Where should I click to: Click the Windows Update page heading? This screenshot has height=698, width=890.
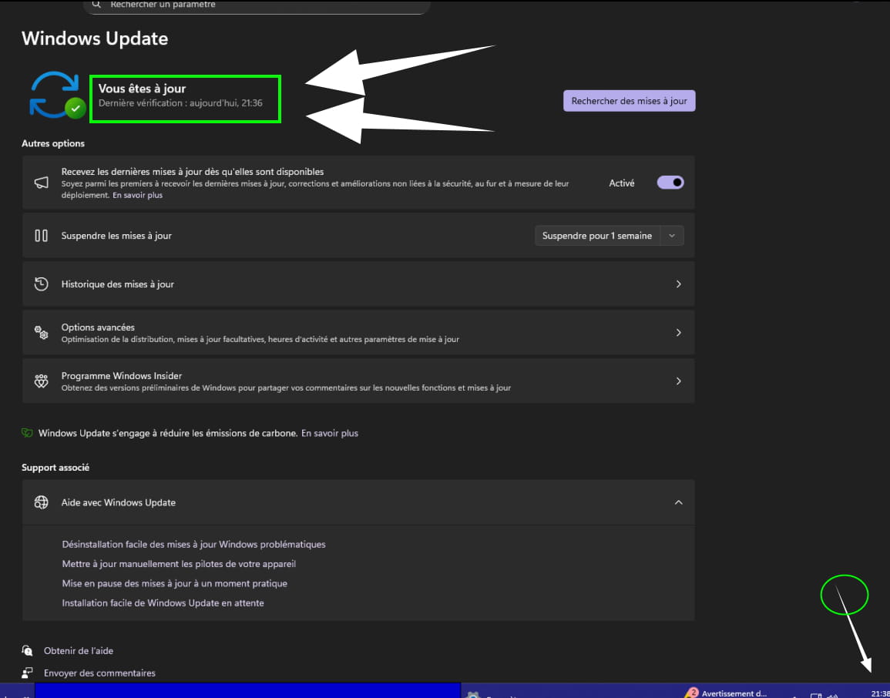[x=95, y=39]
